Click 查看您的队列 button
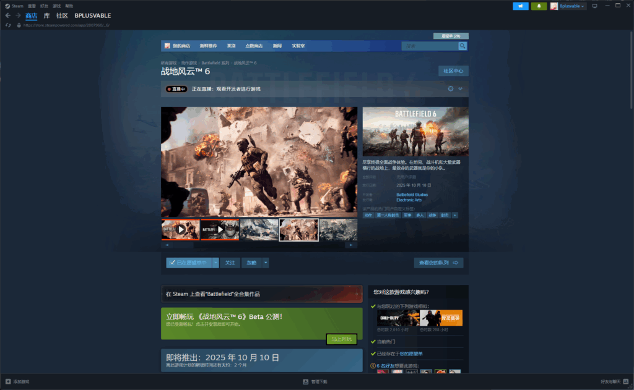634x390 pixels. (x=439, y=263)
